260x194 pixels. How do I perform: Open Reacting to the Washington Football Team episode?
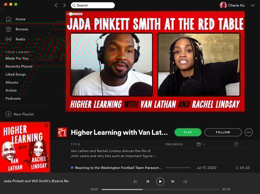pos(119,168)
